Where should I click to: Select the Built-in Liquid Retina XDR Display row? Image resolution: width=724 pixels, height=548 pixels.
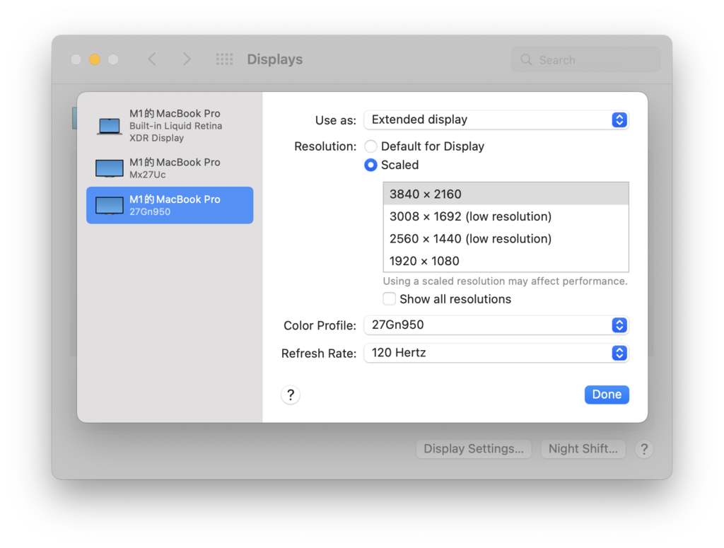[170, 126]
